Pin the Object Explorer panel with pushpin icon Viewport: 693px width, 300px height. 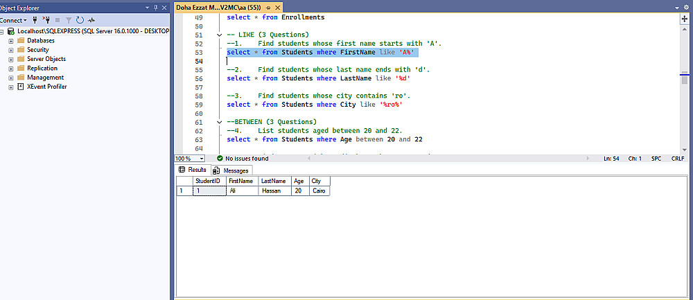click(x=155, y=8)
